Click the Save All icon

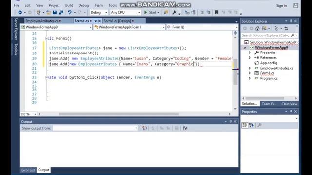[61, 12]
